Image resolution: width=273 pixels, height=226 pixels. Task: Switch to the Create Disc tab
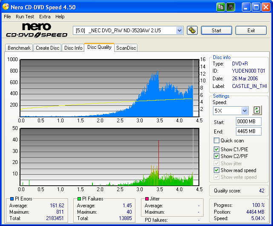(x=48, y=48)
